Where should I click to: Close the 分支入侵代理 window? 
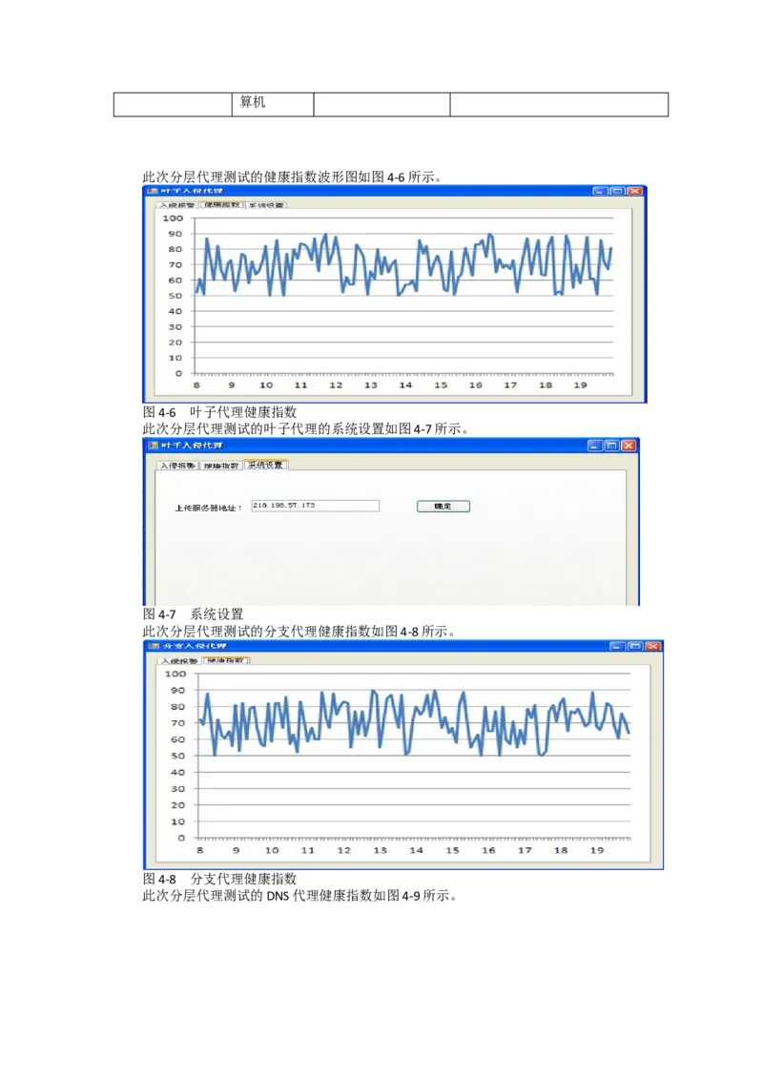(x=652, y=646)
